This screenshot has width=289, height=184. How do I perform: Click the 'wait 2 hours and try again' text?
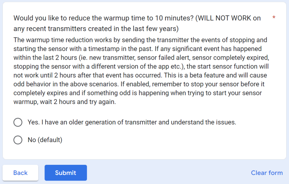pos(78,102)
